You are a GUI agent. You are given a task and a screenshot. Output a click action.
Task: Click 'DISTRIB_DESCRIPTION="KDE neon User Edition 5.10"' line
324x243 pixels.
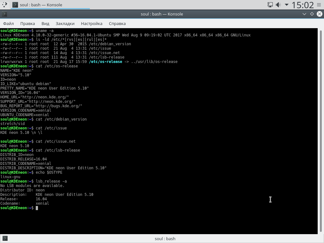tap(53, 168)
